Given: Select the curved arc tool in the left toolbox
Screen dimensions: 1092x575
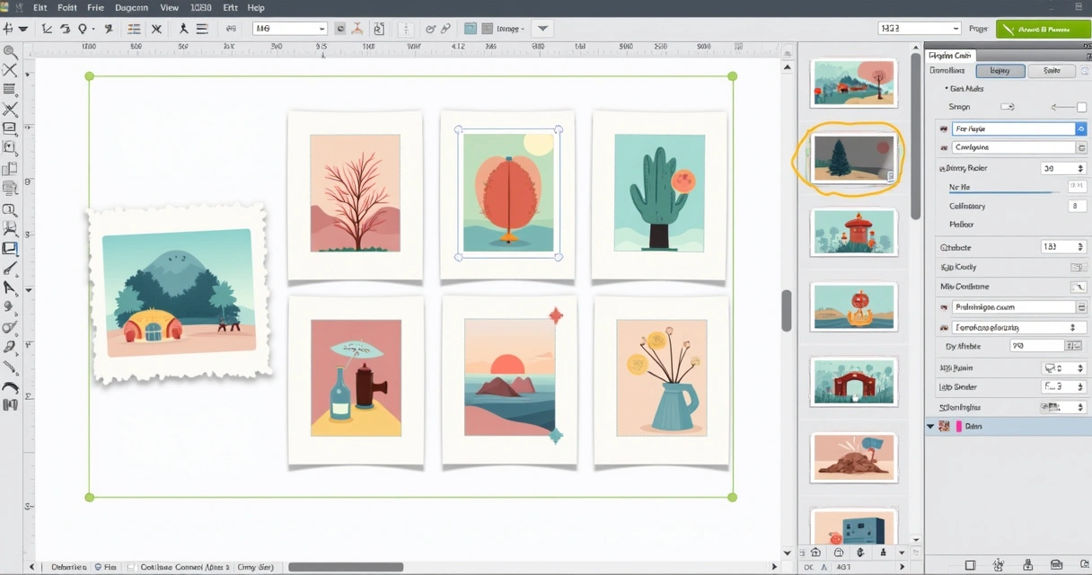Looking at the screenshot, I should click(10, 387).
